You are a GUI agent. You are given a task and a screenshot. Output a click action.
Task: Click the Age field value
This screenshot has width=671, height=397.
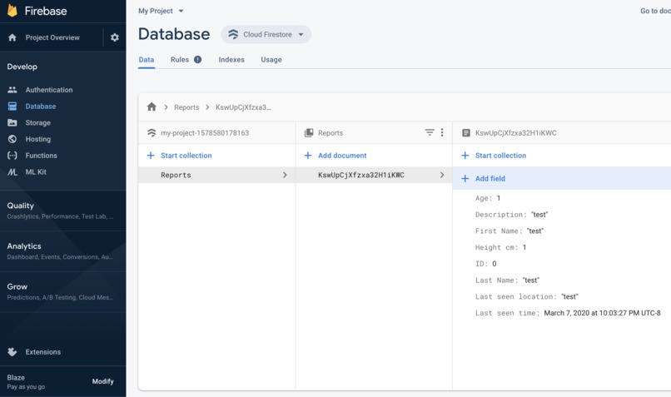[499, 198]
